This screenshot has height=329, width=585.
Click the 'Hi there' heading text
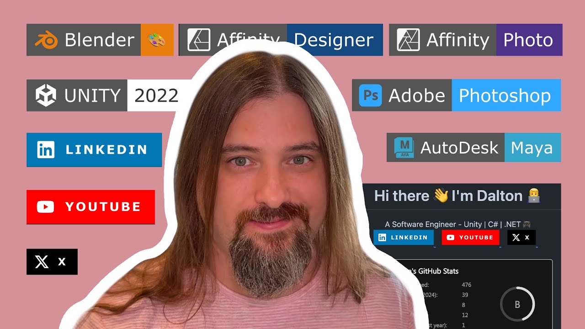402,196
